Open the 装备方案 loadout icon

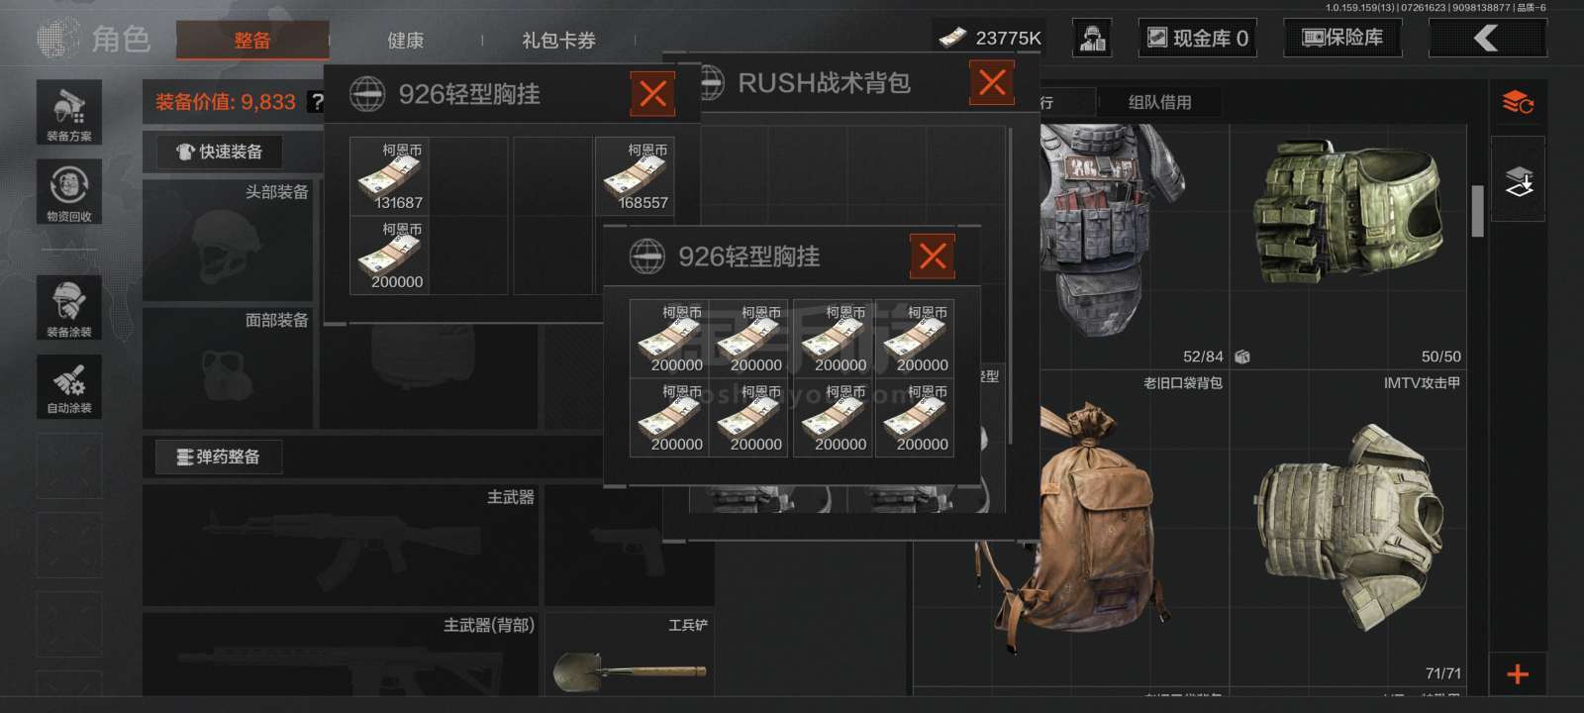[69, 112]
